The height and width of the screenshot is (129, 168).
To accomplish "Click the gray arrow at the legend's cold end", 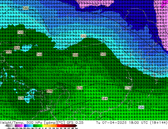I will 6,126.
